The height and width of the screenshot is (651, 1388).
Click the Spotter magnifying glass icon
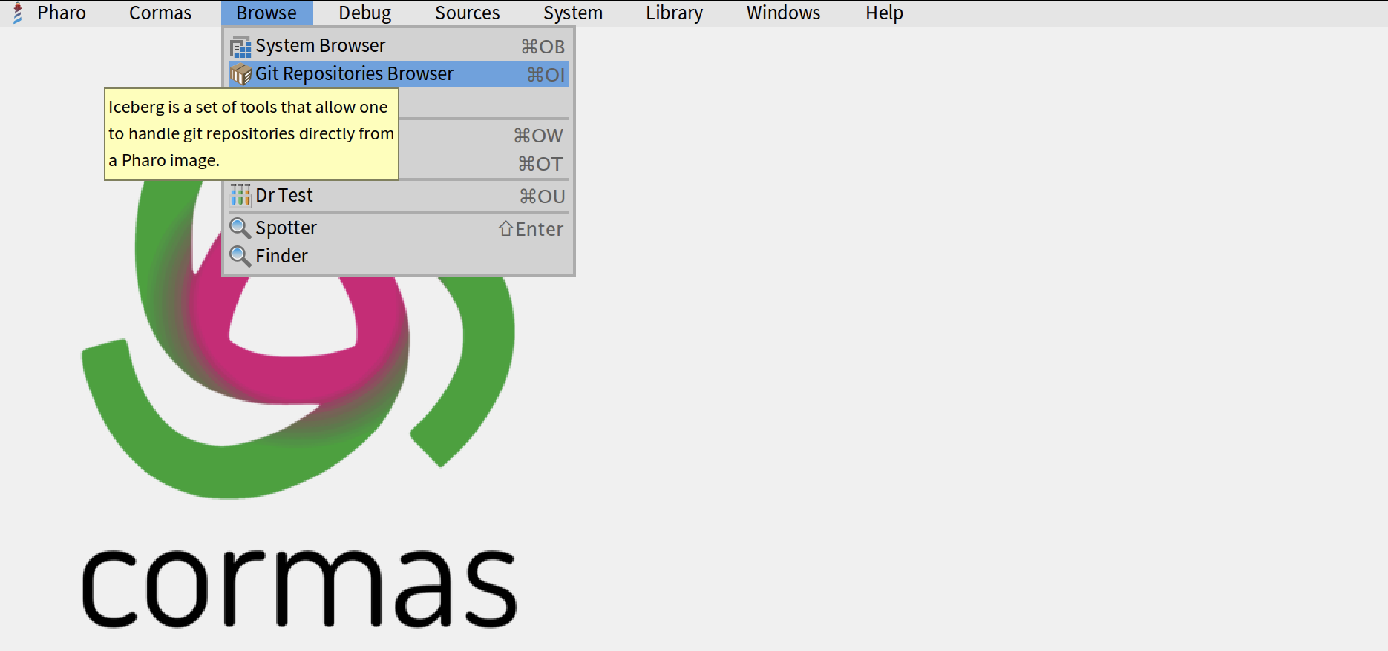click(240, 228)
